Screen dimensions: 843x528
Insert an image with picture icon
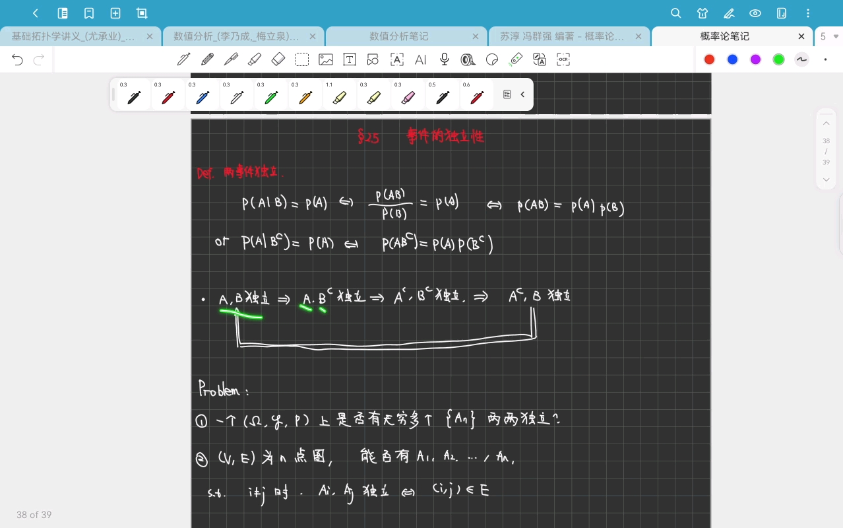pos(326,59)
